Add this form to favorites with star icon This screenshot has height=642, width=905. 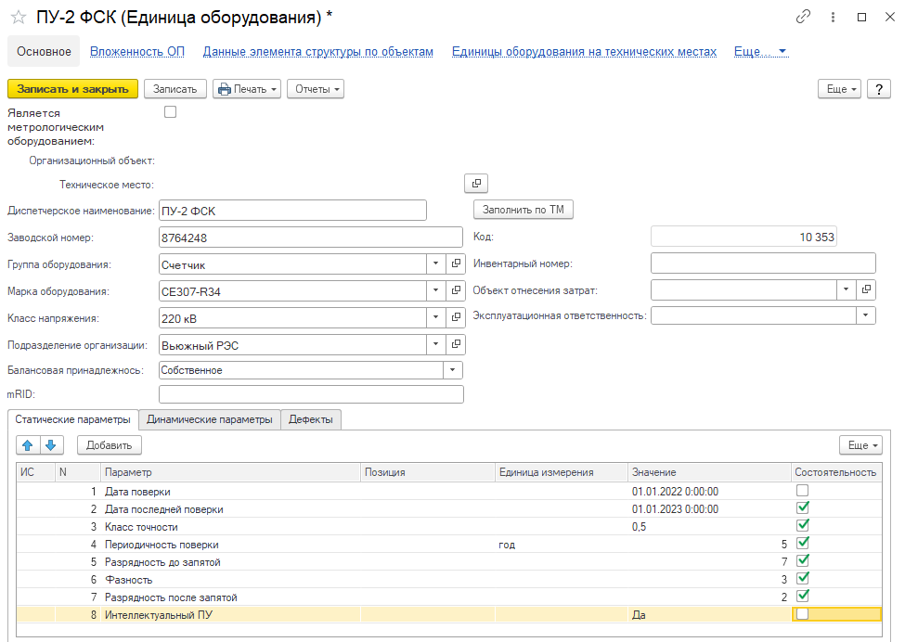18,18
